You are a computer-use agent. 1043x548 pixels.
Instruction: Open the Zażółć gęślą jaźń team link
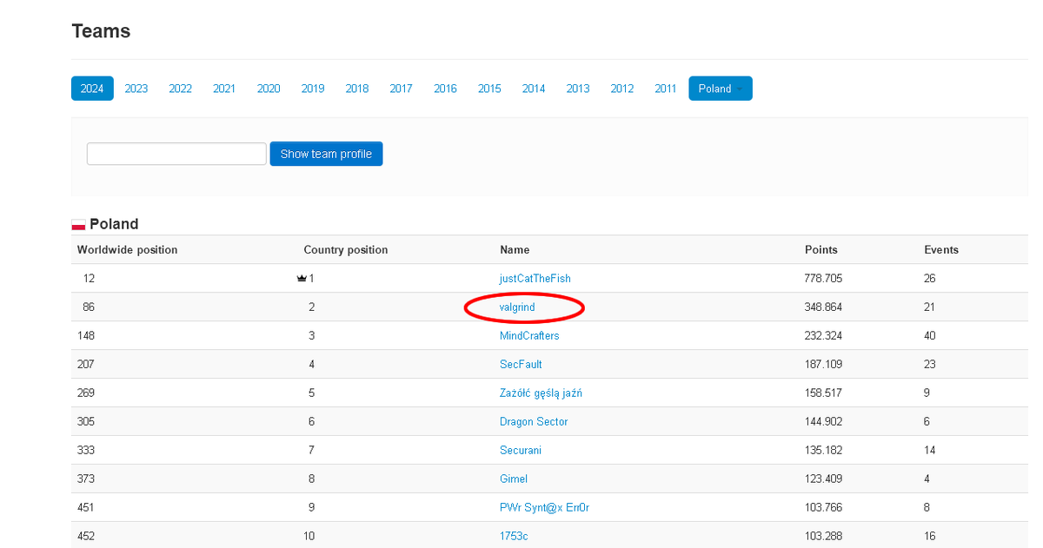[x=541, y=393]
